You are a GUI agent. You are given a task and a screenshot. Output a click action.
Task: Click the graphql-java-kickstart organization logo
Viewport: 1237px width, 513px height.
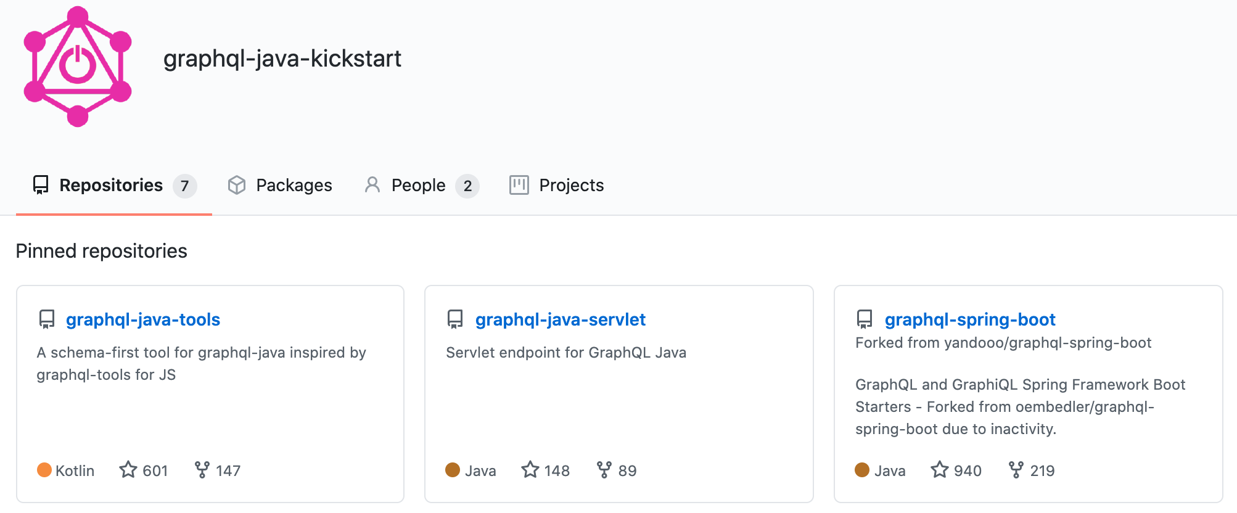click(x=78, y=67)
